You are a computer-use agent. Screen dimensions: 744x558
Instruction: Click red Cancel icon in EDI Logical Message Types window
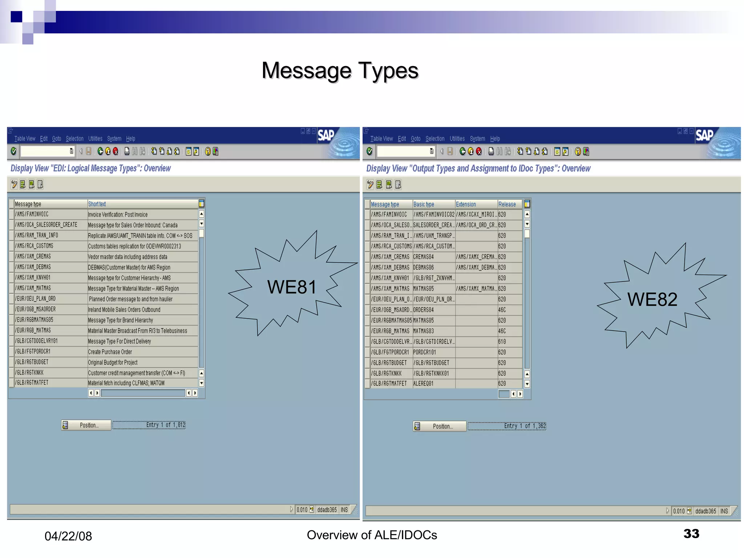[x=116, y=151]
